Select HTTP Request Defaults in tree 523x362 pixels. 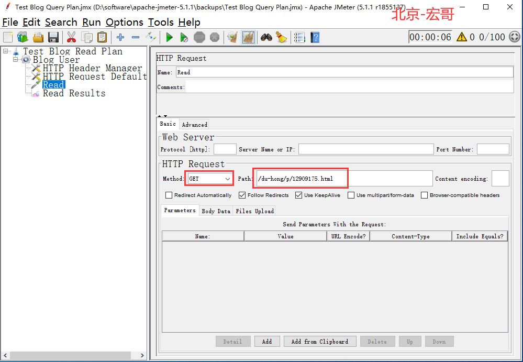95,76
